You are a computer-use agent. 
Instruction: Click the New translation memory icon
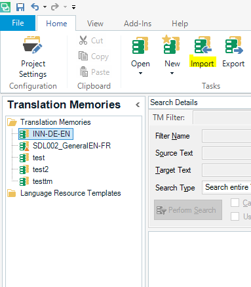click(171, 45)
